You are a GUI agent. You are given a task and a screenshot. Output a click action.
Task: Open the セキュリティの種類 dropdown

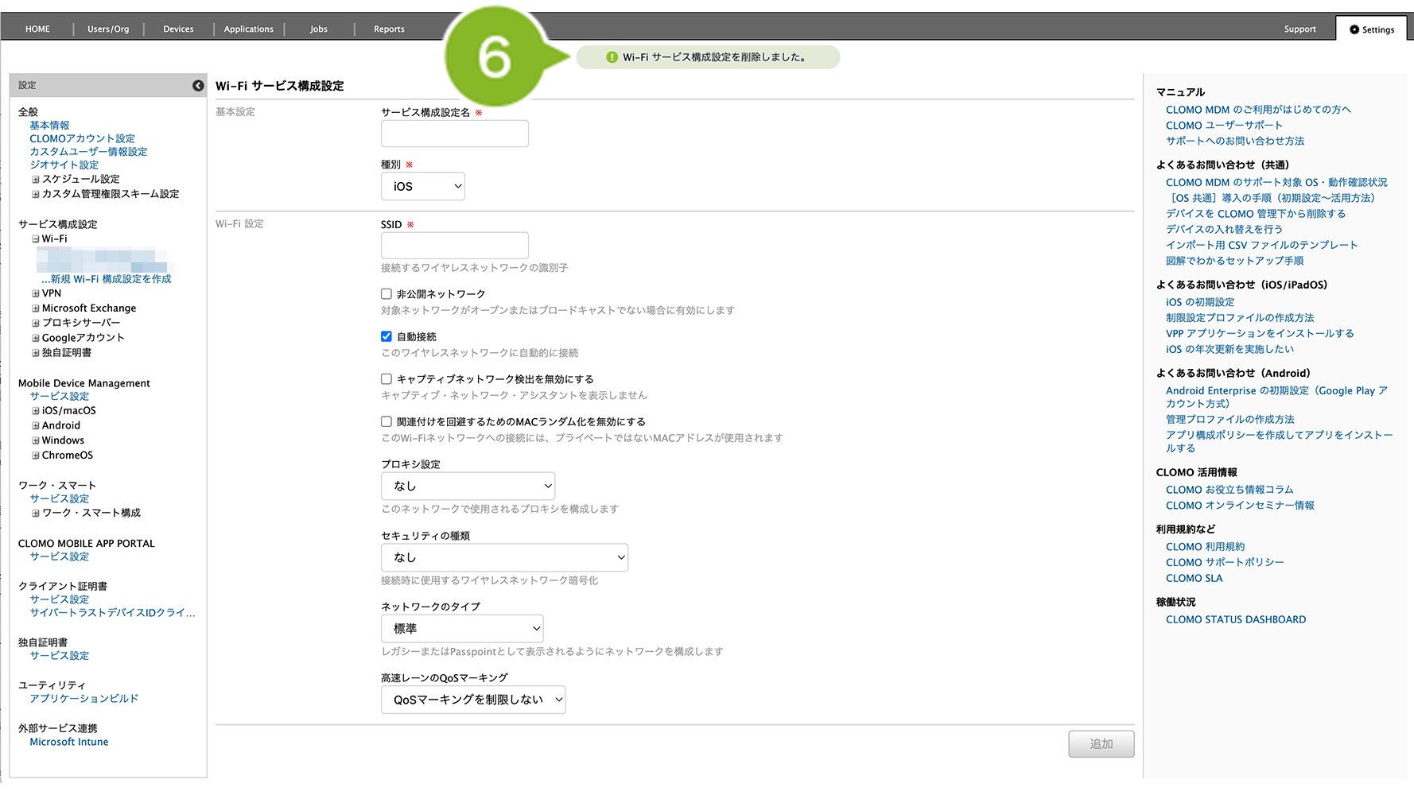(504, 557)
